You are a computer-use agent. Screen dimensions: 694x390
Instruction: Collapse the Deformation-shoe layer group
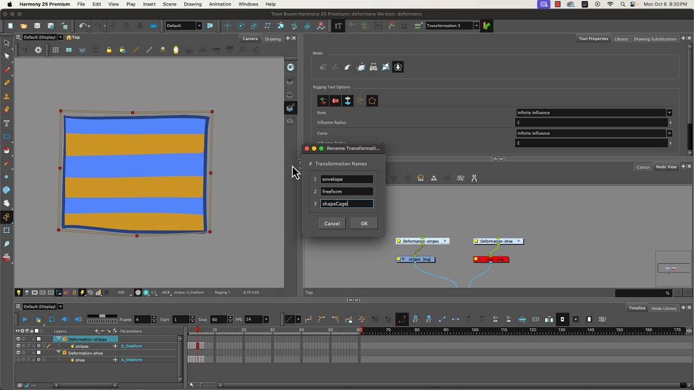coord(58,353)
